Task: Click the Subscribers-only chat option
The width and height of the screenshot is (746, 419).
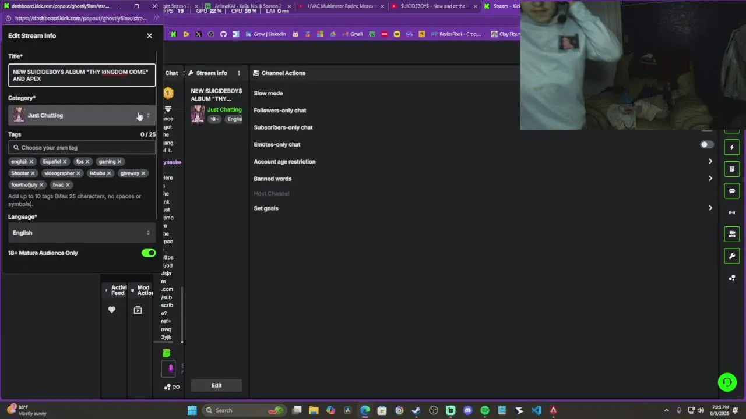Action: 283,127
